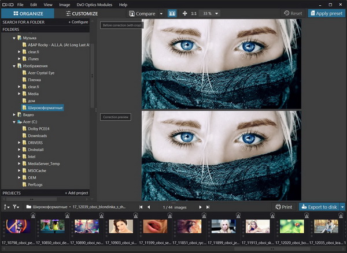Expand the DRIVERS folder
The image size is (347, 253).
tap(20, 142)
